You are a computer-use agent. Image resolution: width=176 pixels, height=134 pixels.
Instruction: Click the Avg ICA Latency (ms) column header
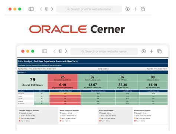click(153, 91)
